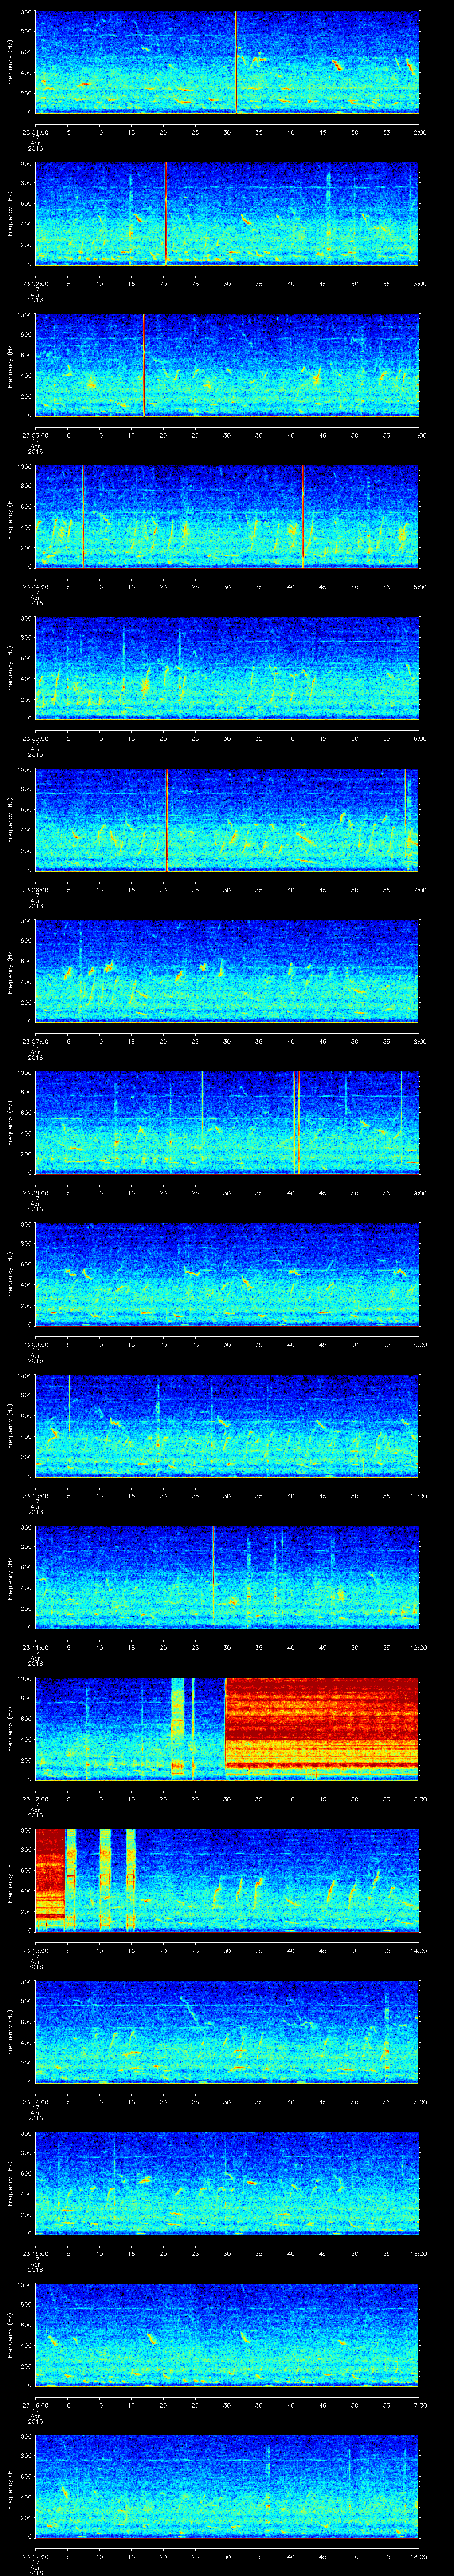
Task: Click the large red noise block in the 23:12:00 spectrogram
Action: [321, 1728]
